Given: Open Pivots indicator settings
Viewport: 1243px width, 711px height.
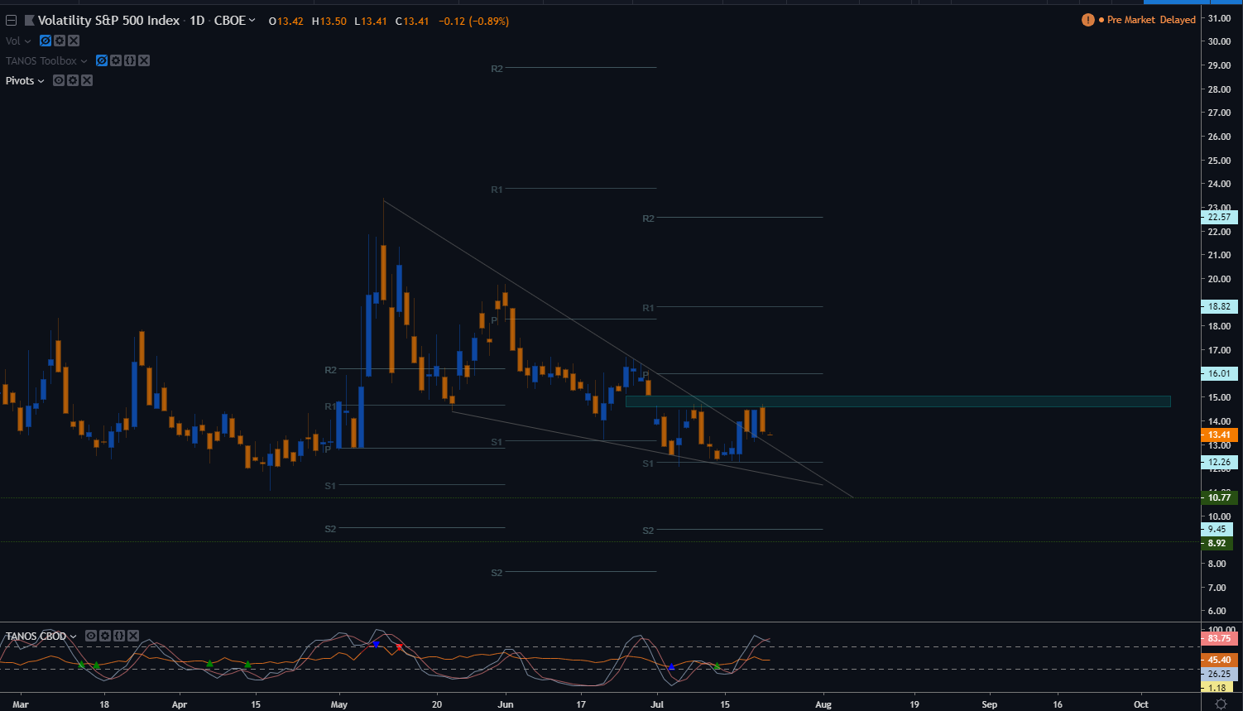Looking at the screenshot, I should (73, 80).
